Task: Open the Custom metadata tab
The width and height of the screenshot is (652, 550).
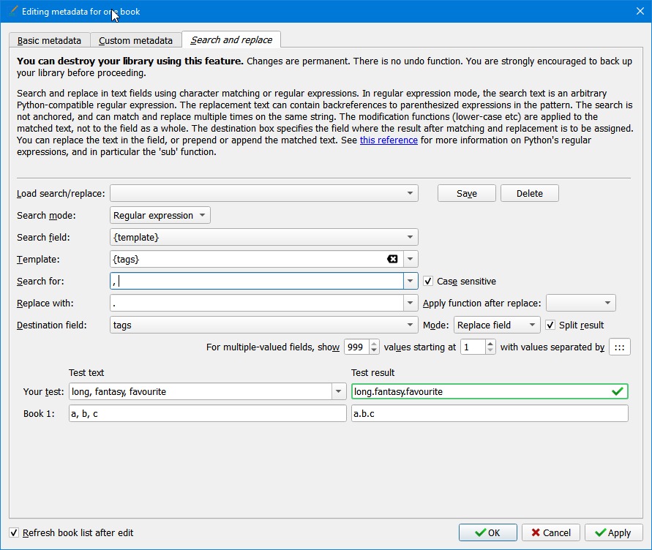Action: (x=135, y=40)
